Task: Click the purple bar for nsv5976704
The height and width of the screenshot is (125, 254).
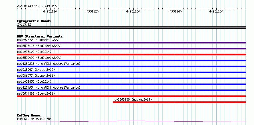Action: [x=131, y=43]
